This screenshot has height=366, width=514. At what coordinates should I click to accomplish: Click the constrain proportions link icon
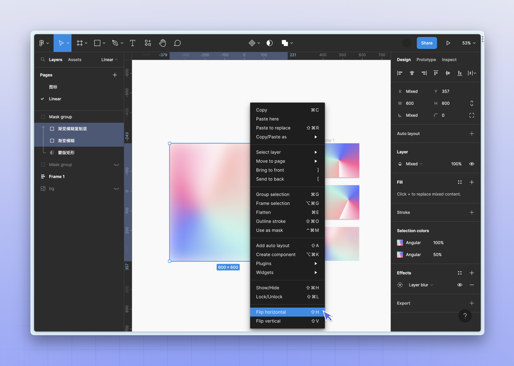coord(472,103)
